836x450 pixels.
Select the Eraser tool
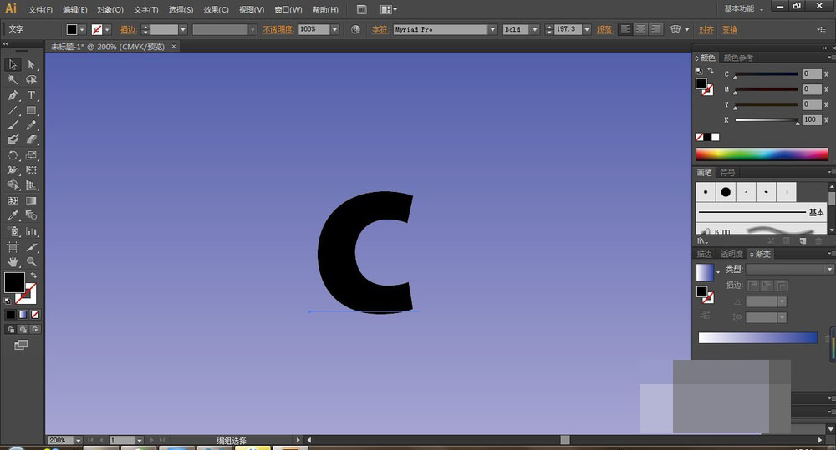click(31, 139)
